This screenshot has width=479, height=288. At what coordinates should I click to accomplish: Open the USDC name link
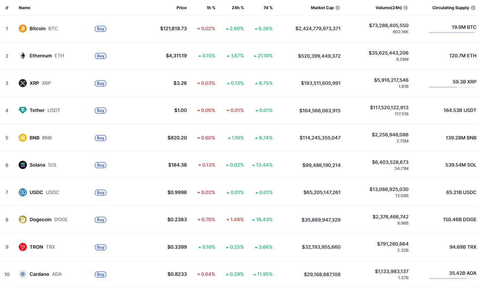coord(36,192)
